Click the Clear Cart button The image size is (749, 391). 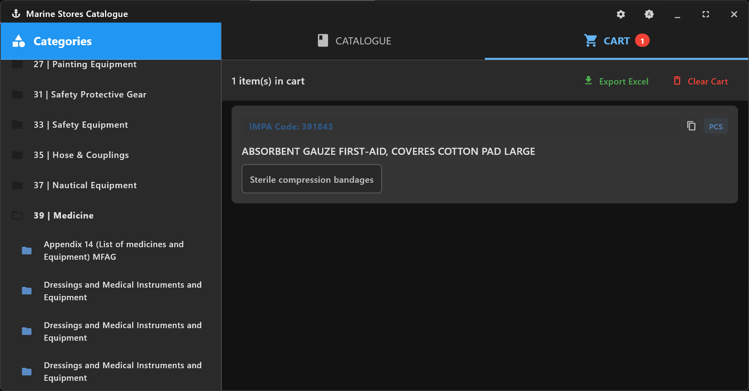coord(701,81)
